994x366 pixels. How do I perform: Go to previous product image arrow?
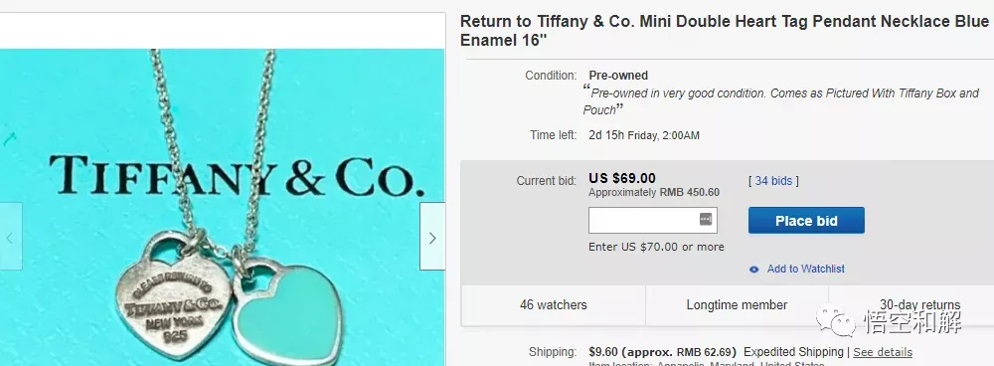(10, 237)
